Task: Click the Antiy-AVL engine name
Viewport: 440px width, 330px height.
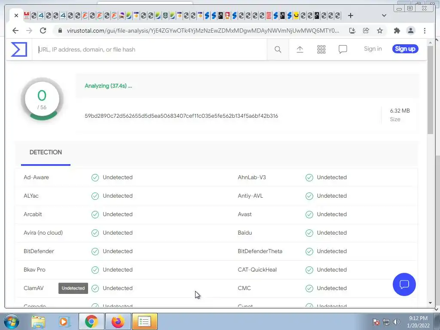Action: 251,196
